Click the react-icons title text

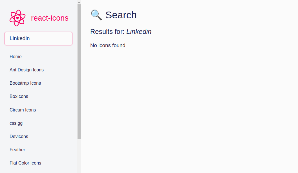(50, 18)
